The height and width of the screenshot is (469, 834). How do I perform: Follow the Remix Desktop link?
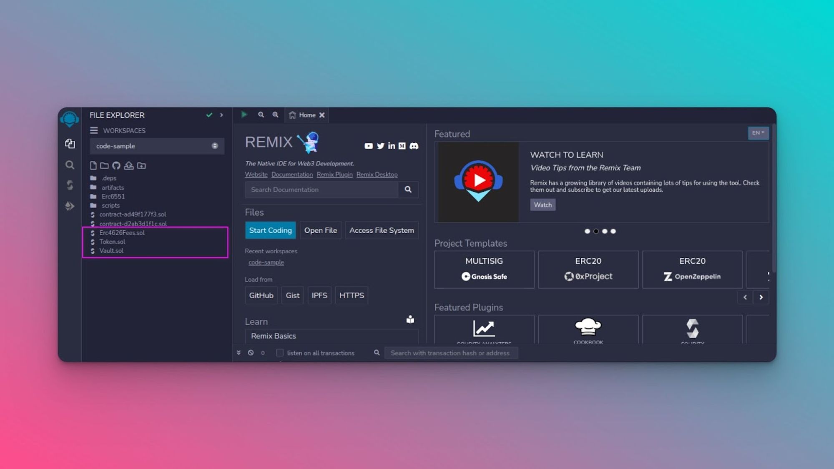(377, 175)
